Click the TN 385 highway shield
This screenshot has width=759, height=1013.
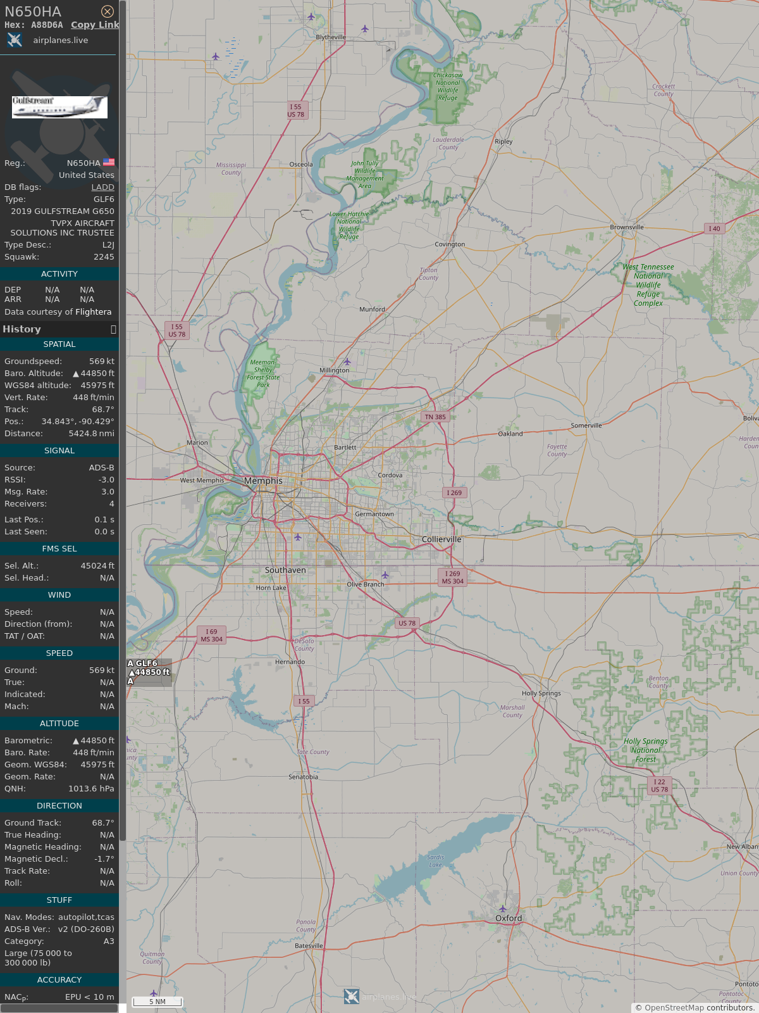pos(435,417)
